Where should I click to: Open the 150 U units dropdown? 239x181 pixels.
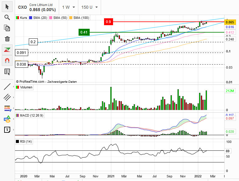(x=89, y=7)
